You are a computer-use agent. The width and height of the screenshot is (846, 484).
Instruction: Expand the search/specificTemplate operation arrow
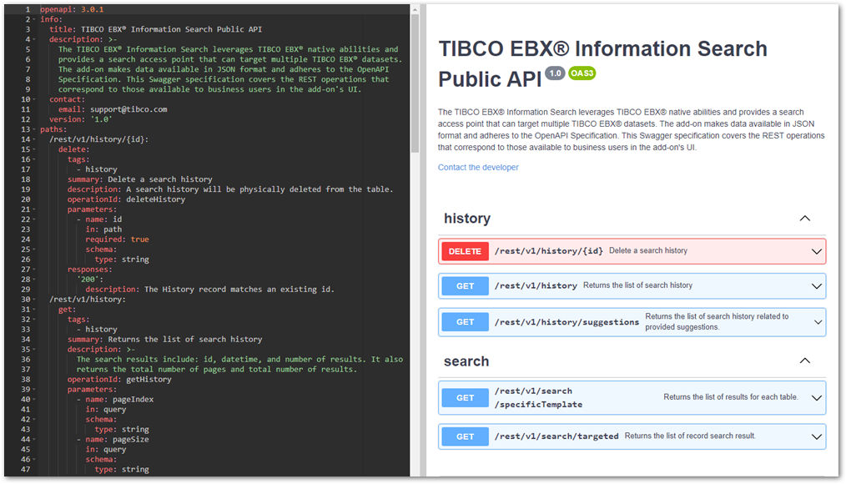pyautogui.click(x=816, y=398)
